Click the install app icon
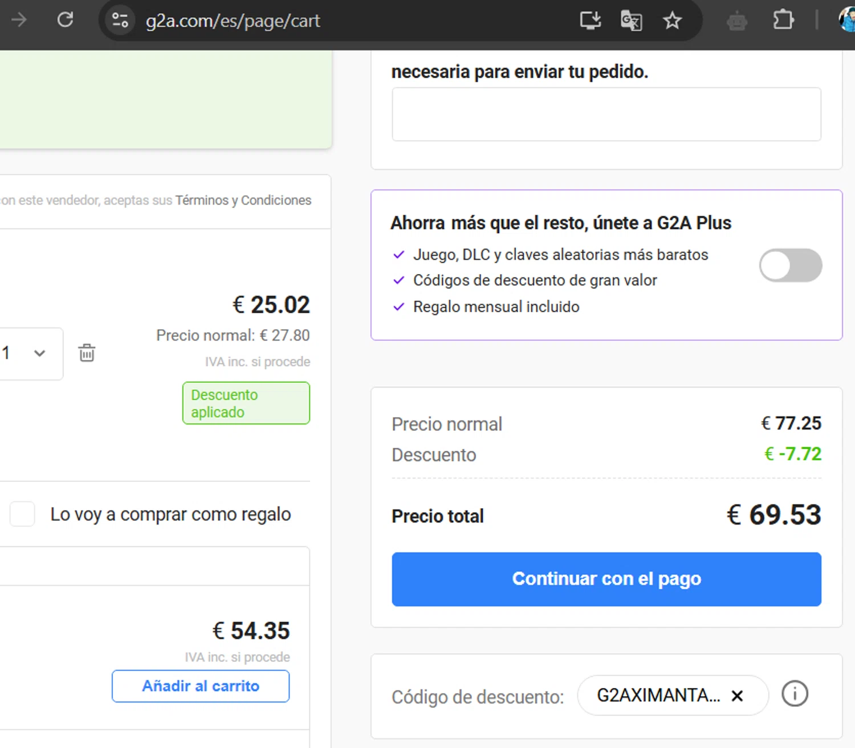 (x=590, y=21)
